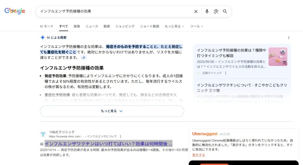Click the つねだクリニック site favicon
303x165 pixels.
pos(43,134)
